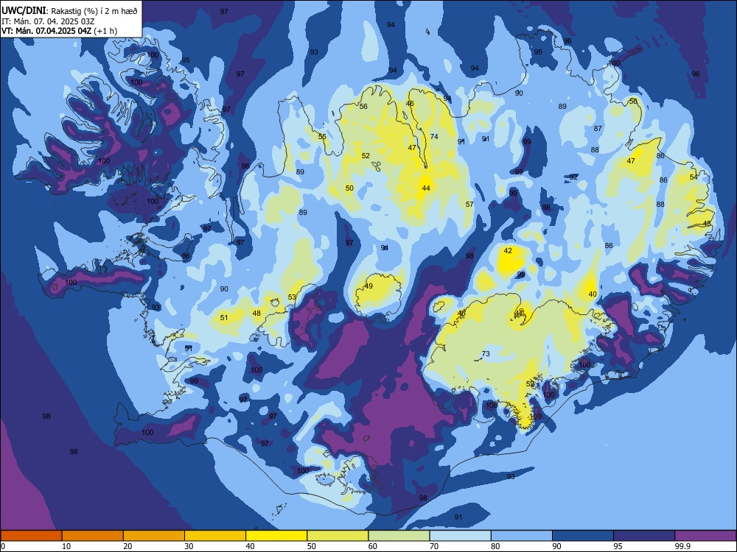Viewport: 737px width, 552px height.
Task: Click the dark indigo 95–99.9 legend swatch
Action: pyautogui.click(x=644, y=536)
